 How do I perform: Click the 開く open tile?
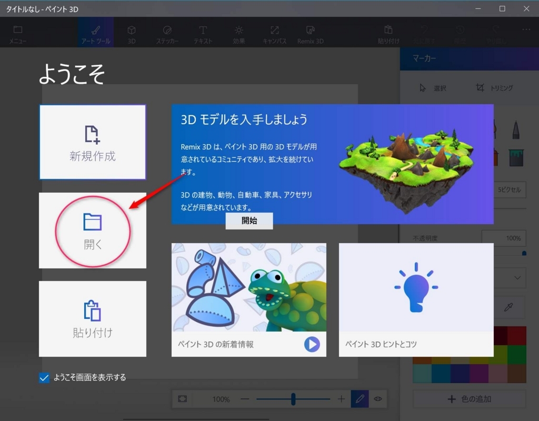coord(93,230)
